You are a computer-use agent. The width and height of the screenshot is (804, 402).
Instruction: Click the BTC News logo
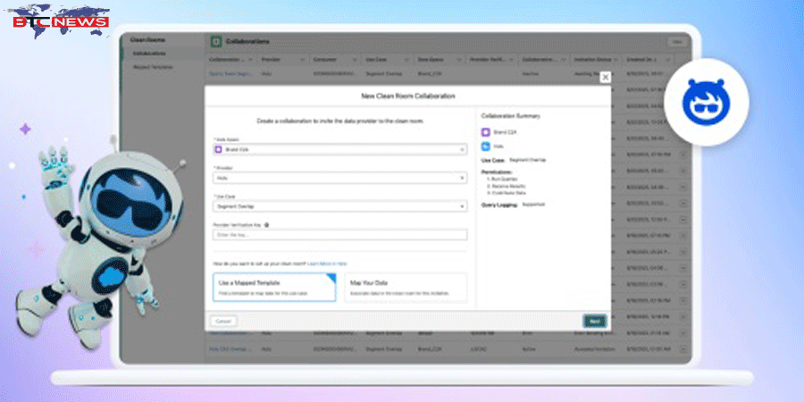[61, 19]
